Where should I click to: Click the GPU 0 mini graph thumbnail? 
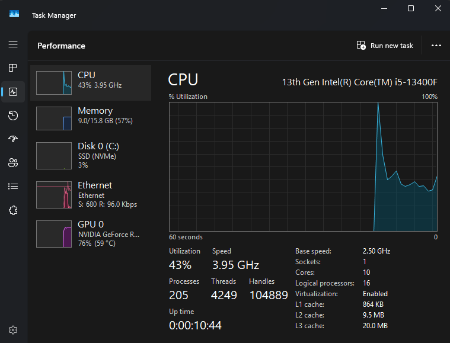click(54, 234)
